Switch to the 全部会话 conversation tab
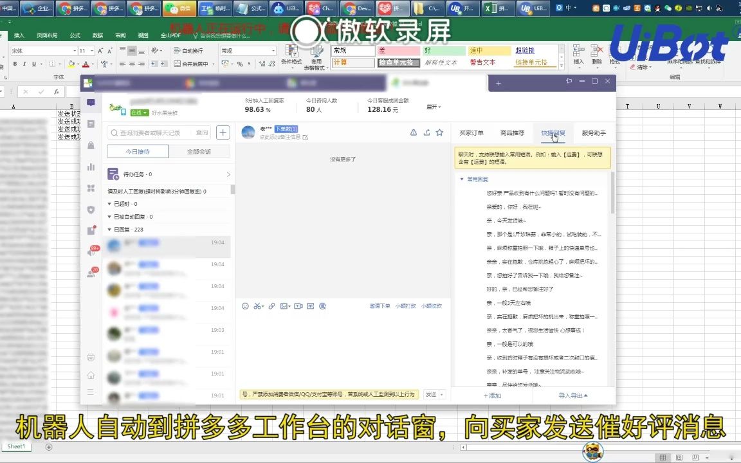 [x=199, y=152]
